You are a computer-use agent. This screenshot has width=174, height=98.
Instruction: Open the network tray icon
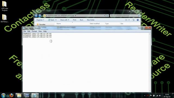click(157, 96)
